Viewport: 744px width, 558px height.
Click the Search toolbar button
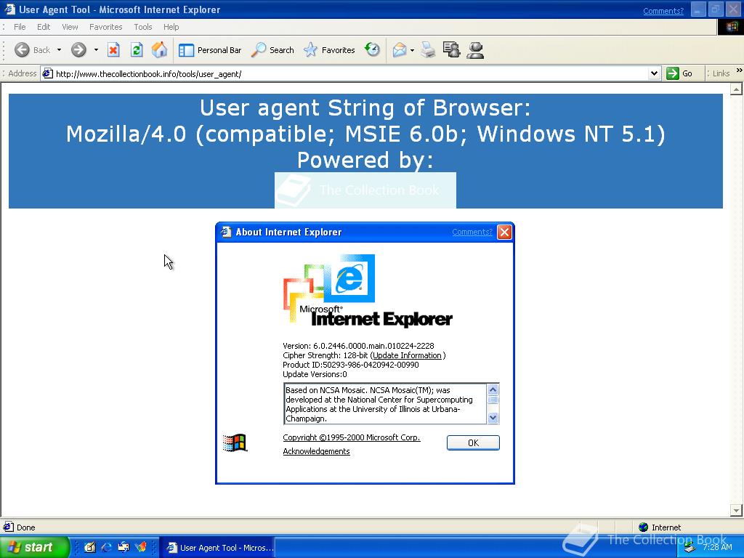(x=272, y=50)
